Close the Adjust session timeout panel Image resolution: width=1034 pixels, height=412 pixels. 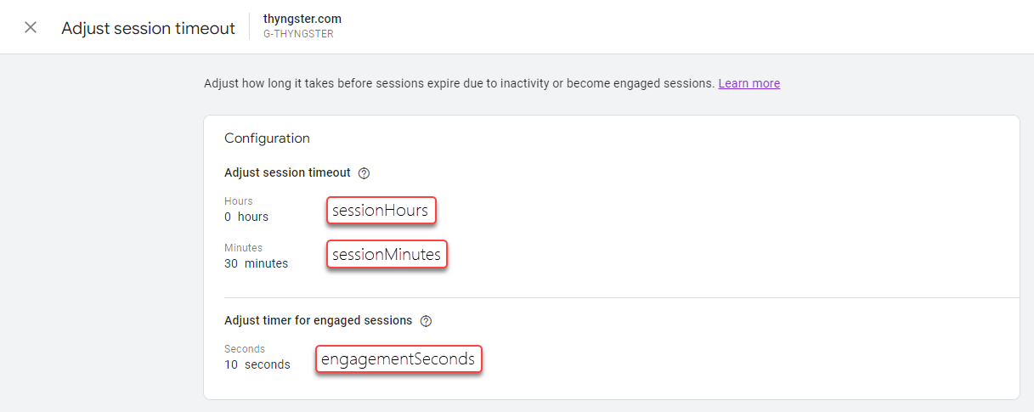(31, 28)
